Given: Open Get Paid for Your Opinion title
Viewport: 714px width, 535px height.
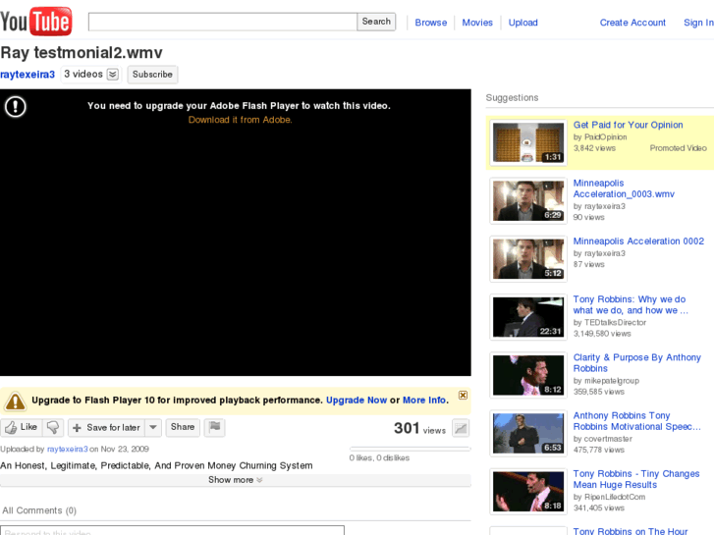Looking at the screenshot, I should pyautogui.click(x=628, y=125).
